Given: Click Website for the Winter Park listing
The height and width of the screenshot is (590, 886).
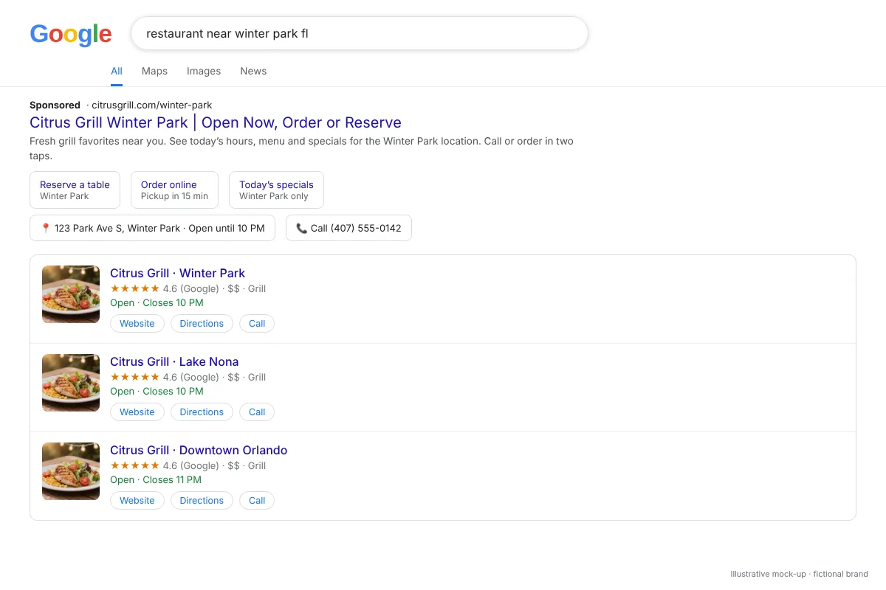Looking at the screenshot, I should point(137,323).
